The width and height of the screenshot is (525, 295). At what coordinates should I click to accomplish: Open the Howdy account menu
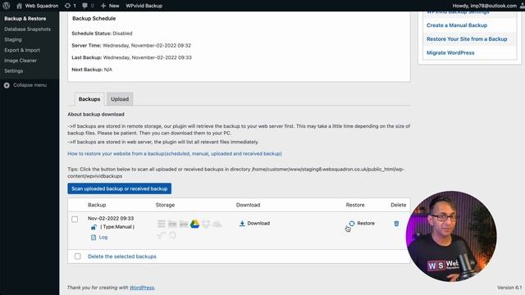[487, 6]
